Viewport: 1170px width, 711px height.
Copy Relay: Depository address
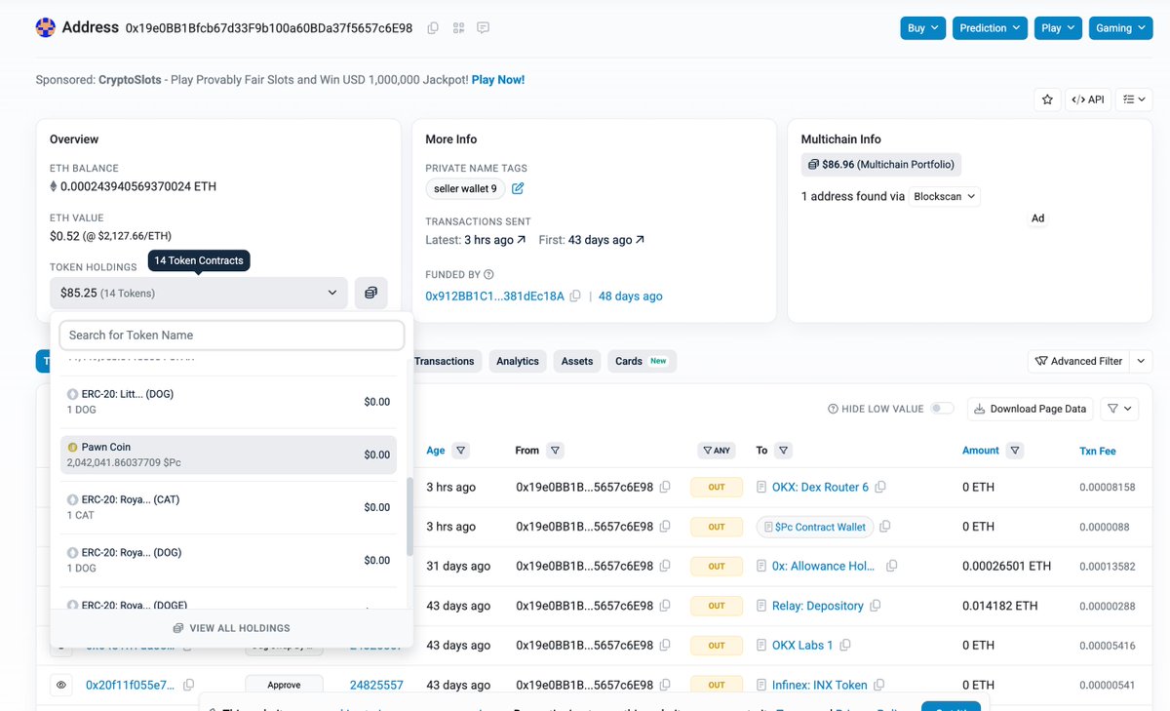(x=875, y=606)
